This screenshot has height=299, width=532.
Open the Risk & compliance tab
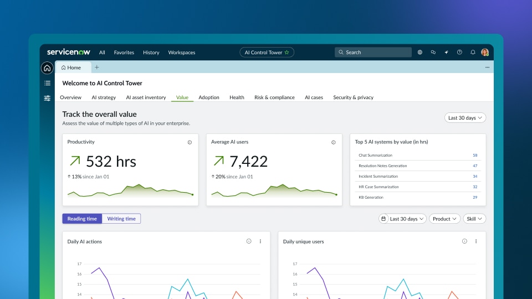point(274,97)
